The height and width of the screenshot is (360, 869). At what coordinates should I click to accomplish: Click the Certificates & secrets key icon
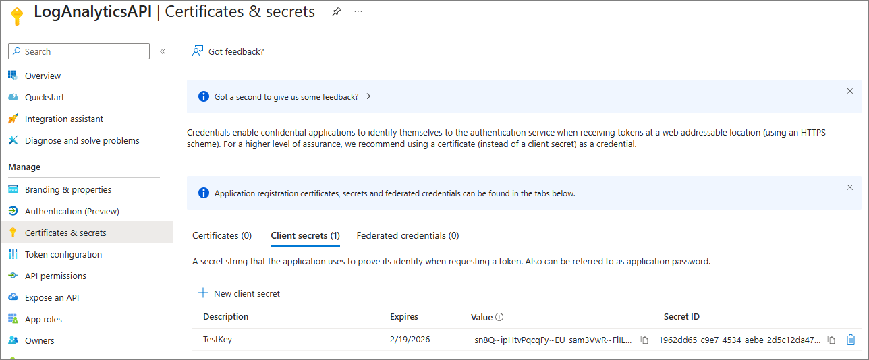click(13, 233)
